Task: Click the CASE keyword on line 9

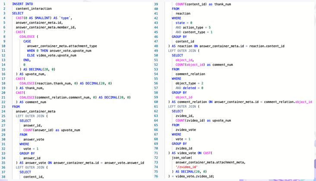Action: 27,41
